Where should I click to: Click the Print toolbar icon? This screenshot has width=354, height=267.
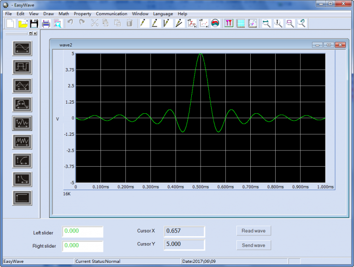(x=46, y=23)
